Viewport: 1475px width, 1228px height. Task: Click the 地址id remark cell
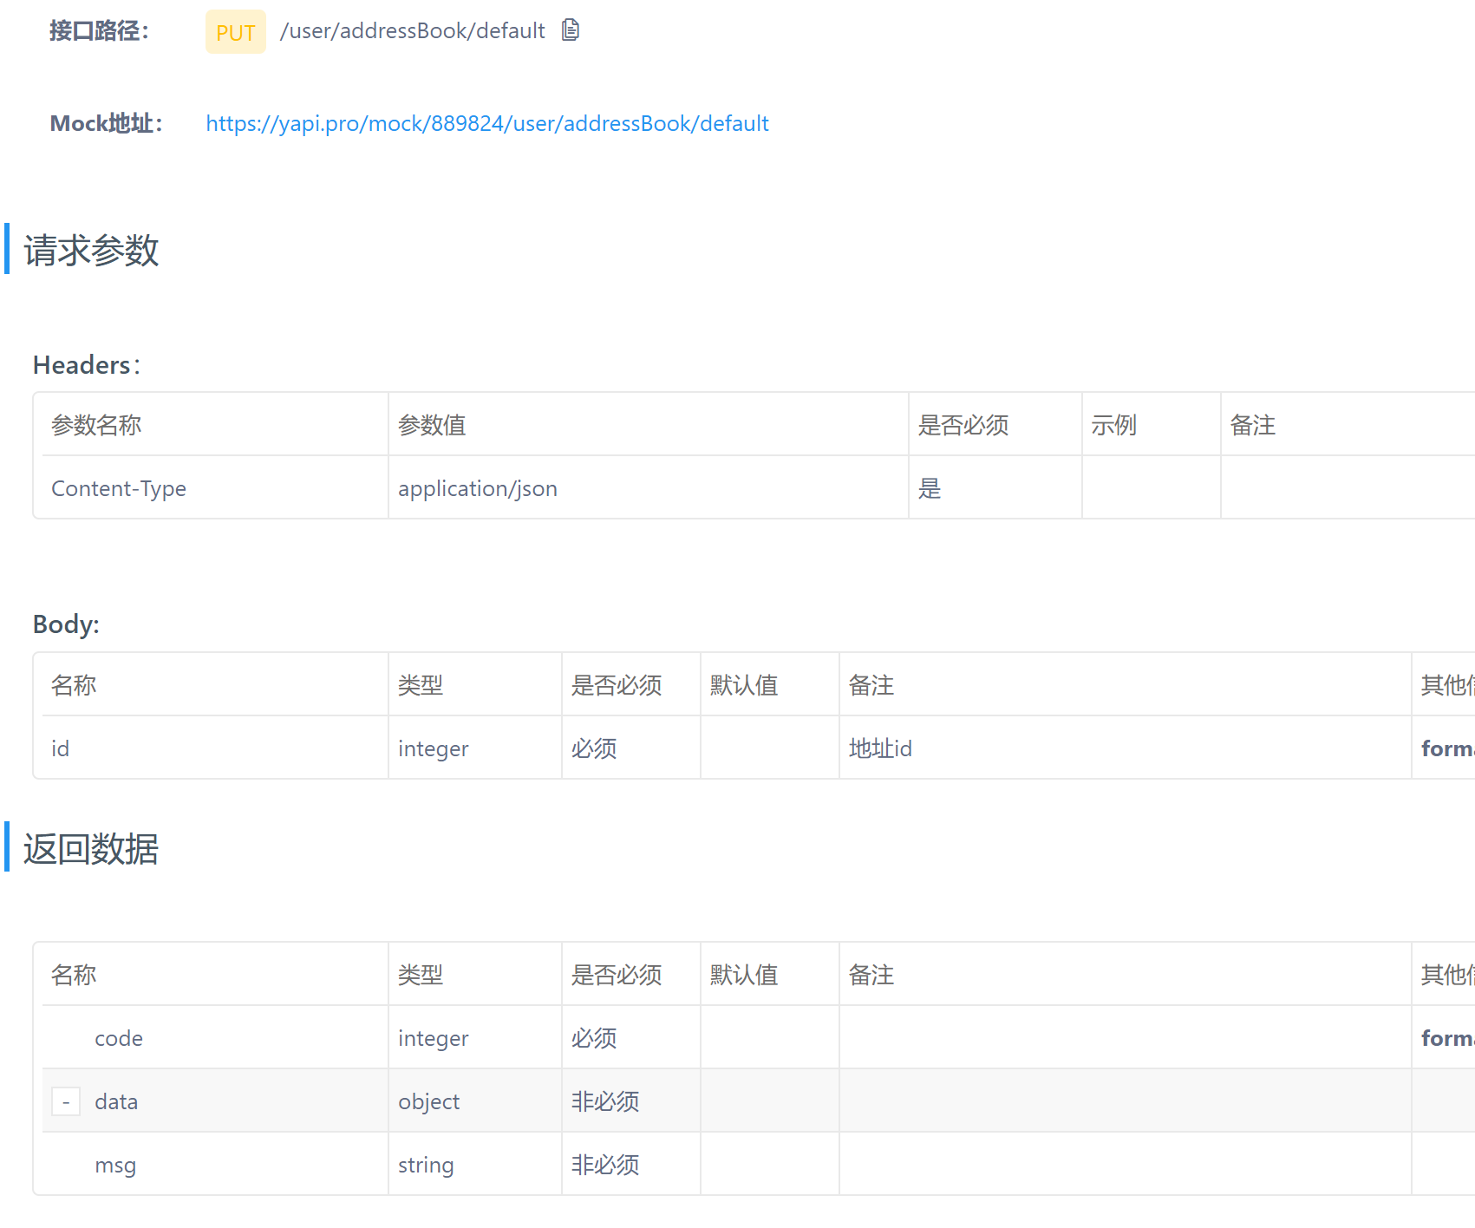[x=1126, y=748]
